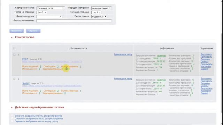Click the включен status link for EPI-2
Viewport: 223px width, 125px height.
(162, 56)
